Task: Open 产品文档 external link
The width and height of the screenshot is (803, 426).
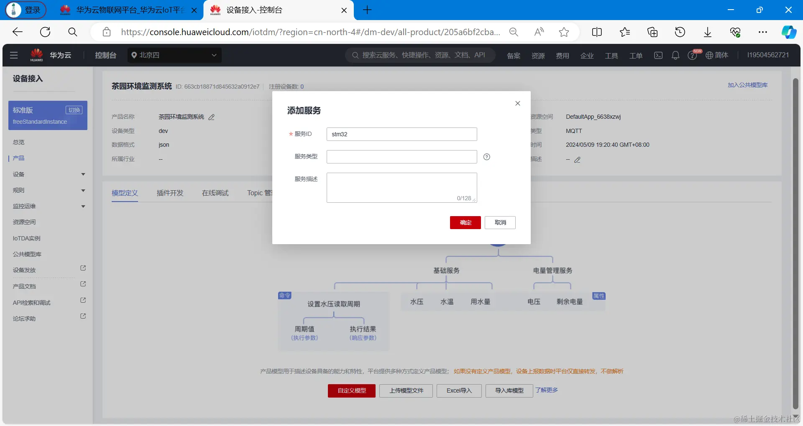Action: [x=83, y=284]
